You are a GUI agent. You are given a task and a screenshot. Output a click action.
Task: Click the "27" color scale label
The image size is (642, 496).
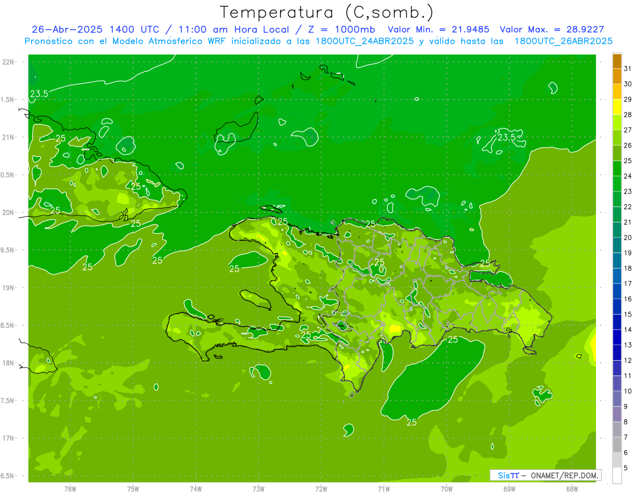628,130
